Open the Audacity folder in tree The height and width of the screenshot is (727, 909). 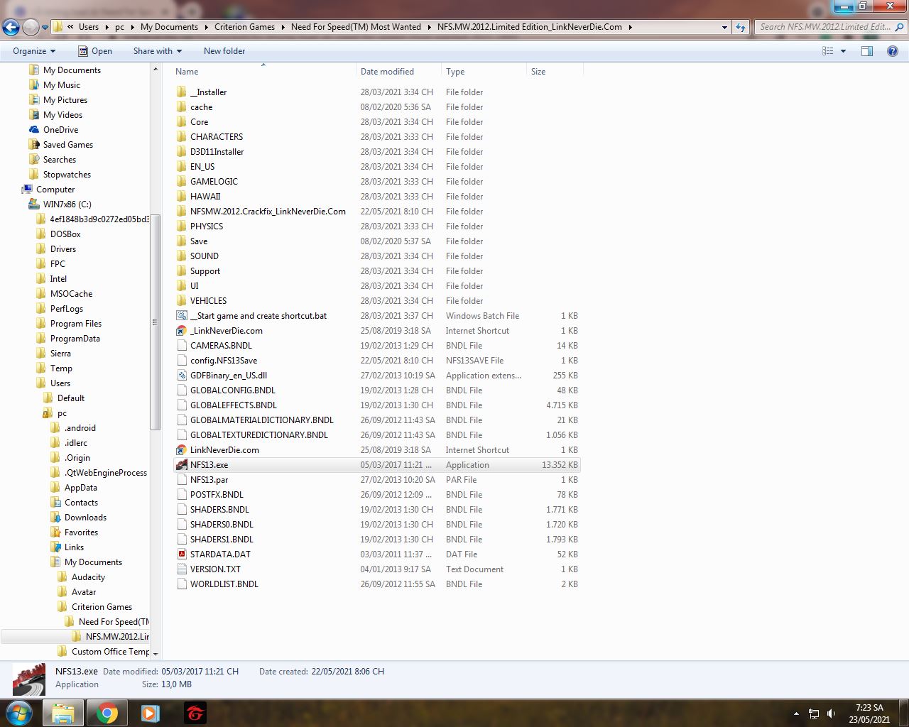click(88, 577)
